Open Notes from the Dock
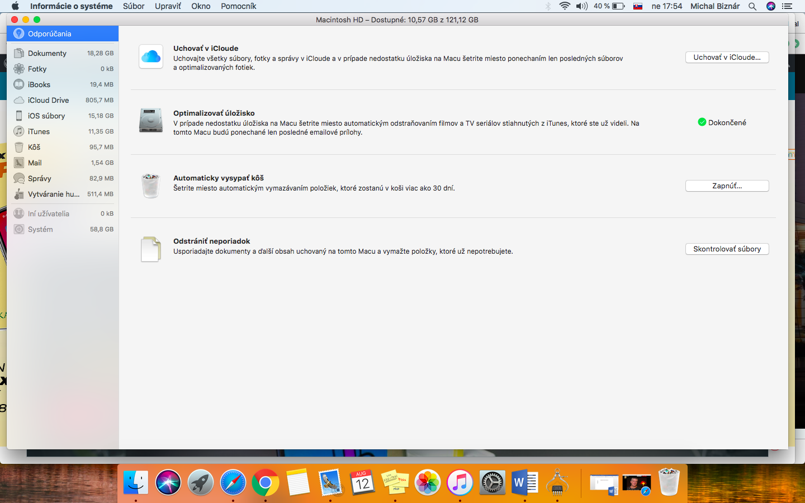Screen dimensions: 805x503 298,482
